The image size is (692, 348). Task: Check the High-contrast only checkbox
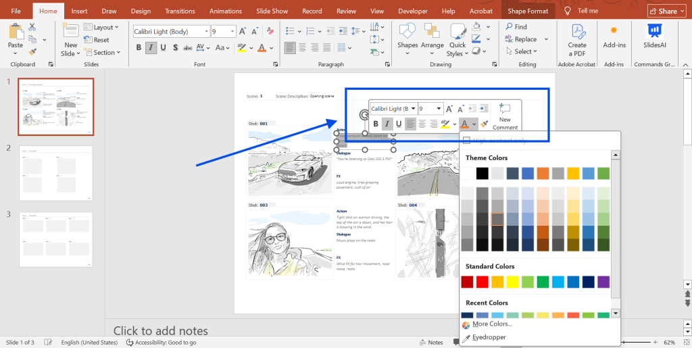click(466, 140)
